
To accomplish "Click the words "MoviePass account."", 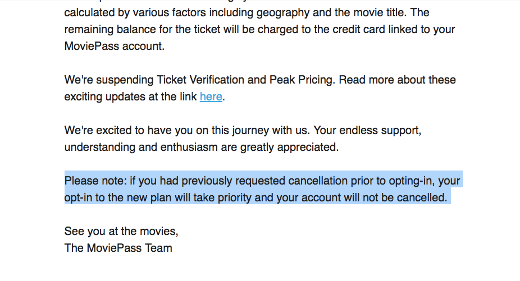I will [115, 46].
